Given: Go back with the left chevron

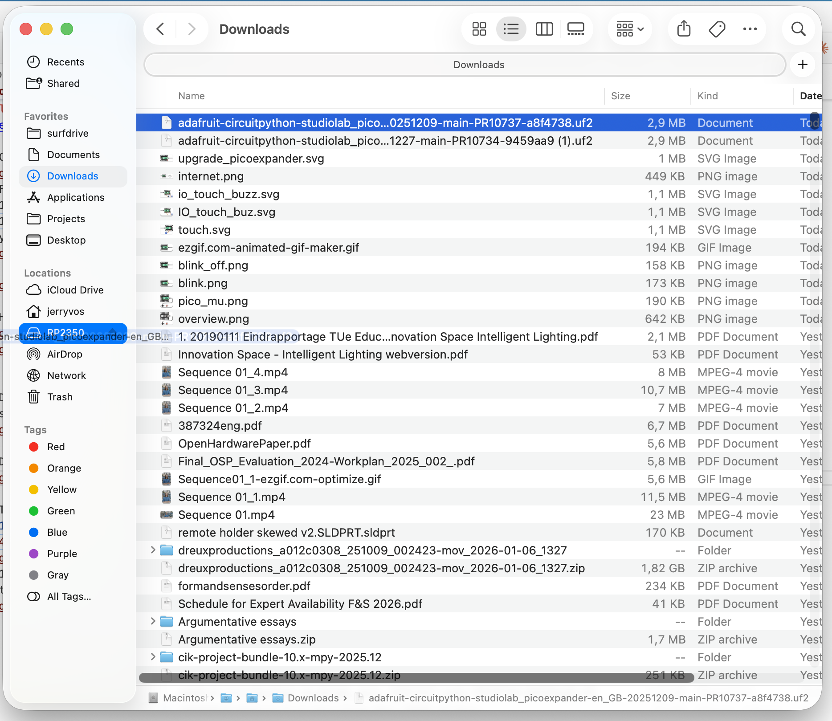Looking at the screenshot, I should tap(161, 29).
